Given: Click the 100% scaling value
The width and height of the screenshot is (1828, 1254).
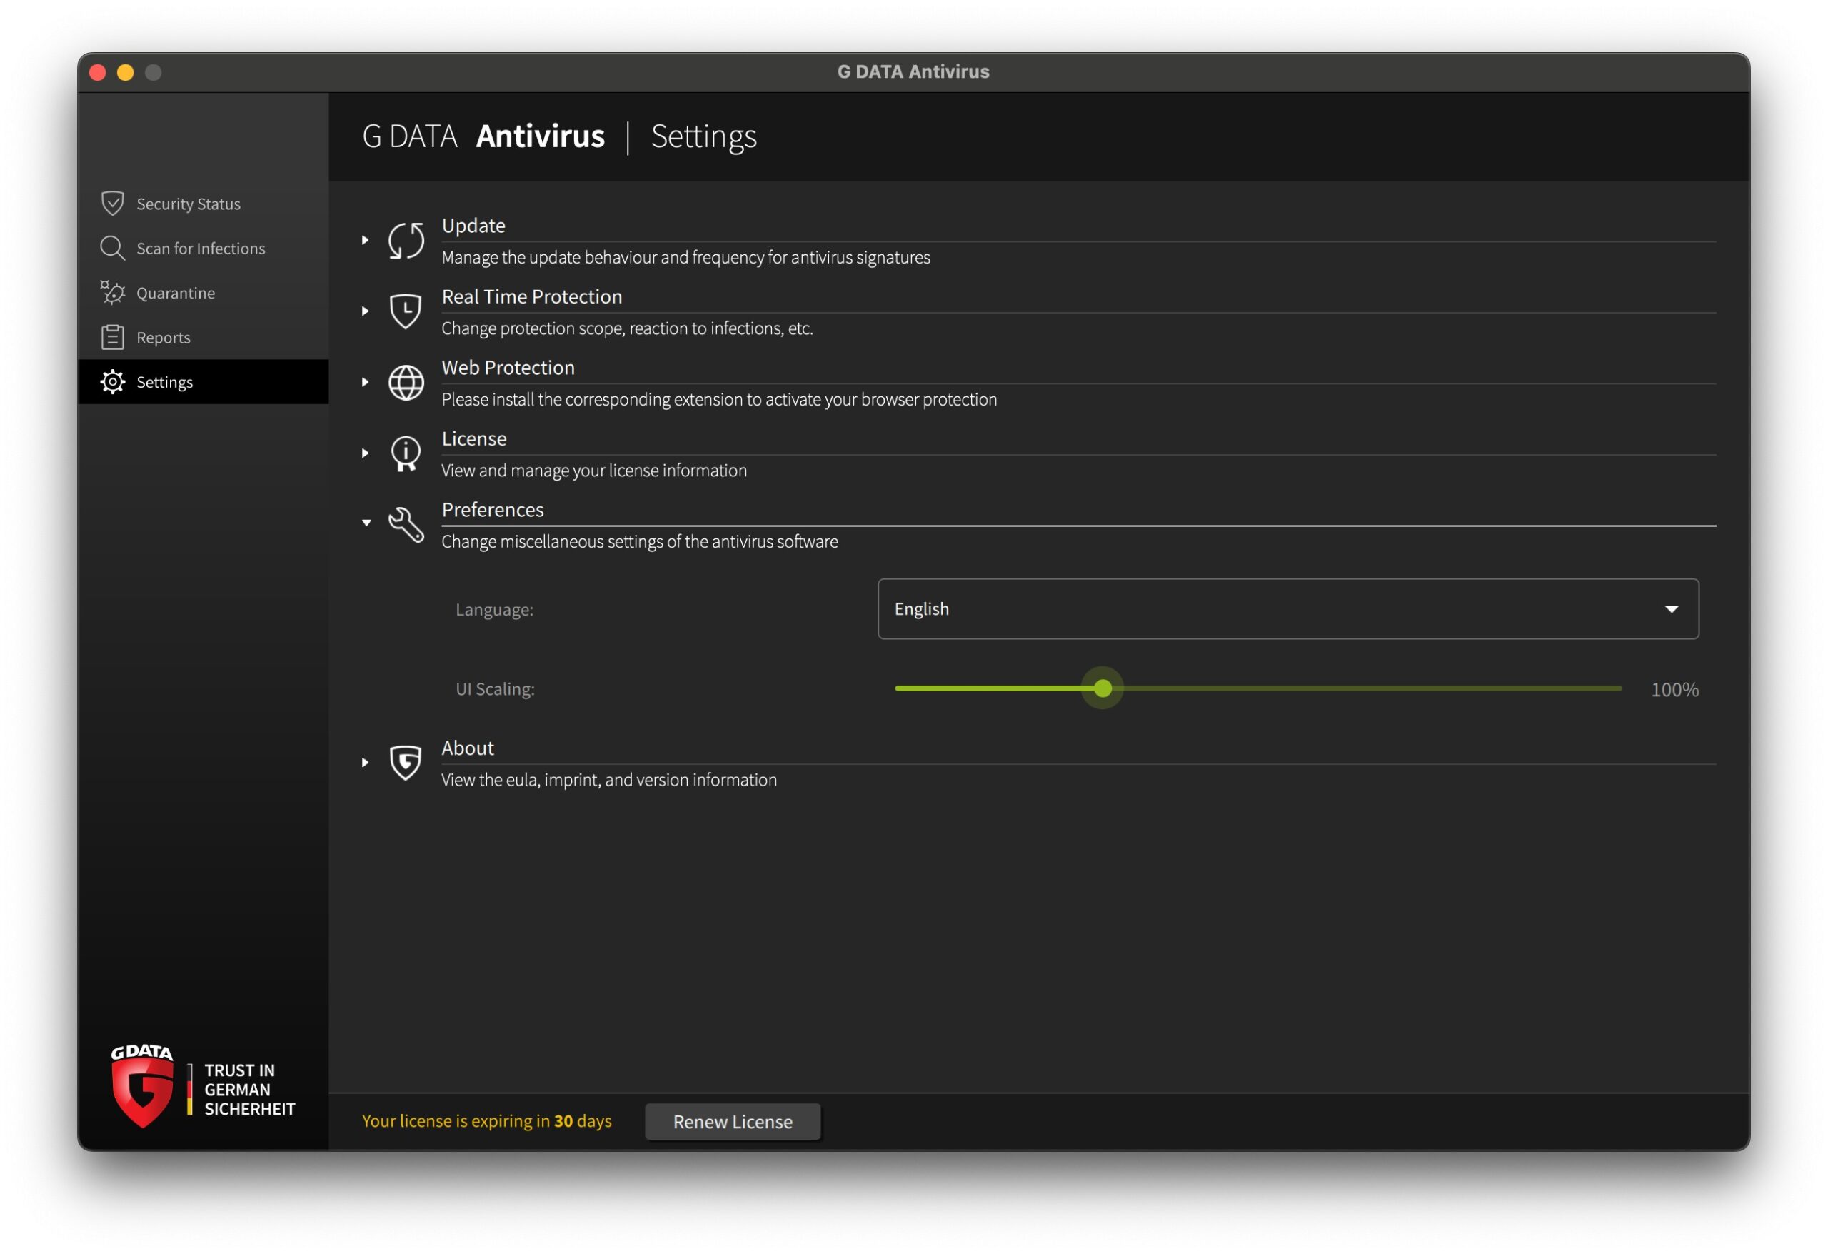Looking at the screenshot, I should click(1675, 690).
